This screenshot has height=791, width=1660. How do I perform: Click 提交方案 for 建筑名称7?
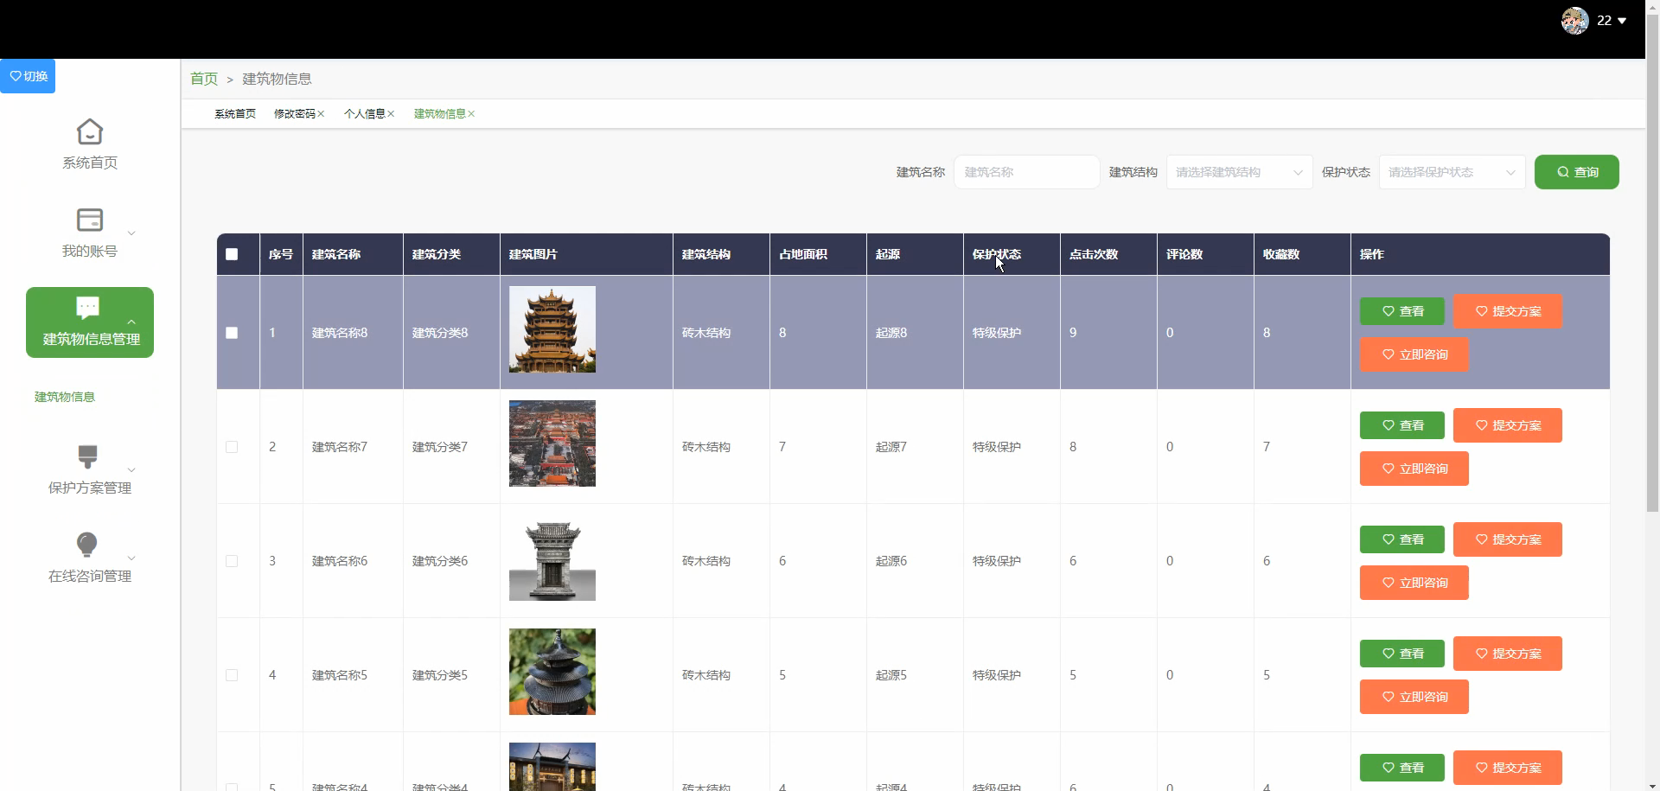click(x=1507, y=425)
